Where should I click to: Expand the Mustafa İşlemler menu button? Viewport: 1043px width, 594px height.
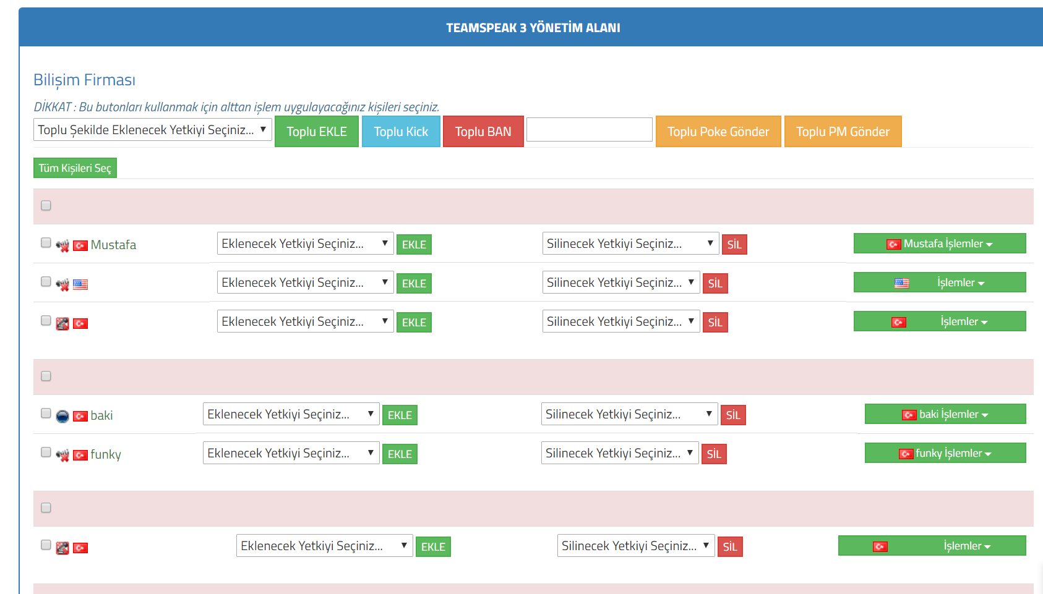[940, 244]
